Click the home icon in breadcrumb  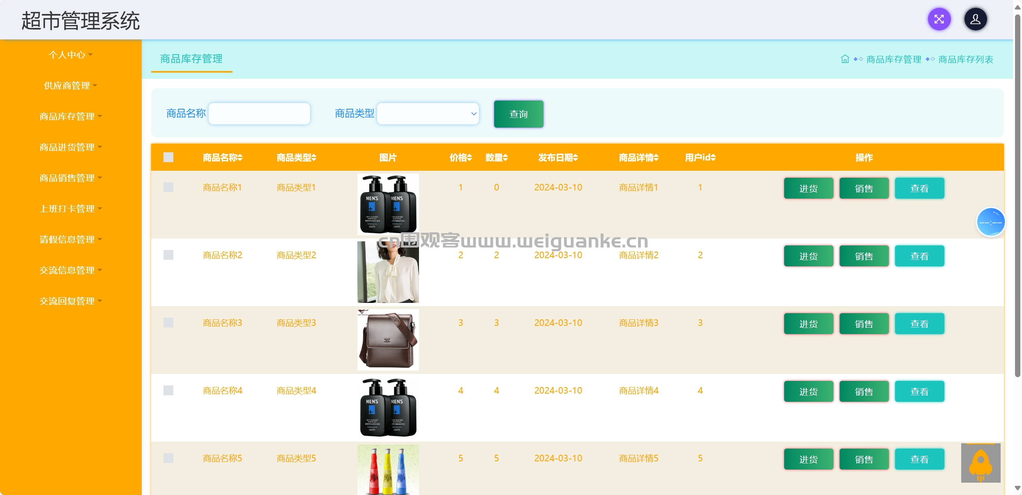pos(845,59)
